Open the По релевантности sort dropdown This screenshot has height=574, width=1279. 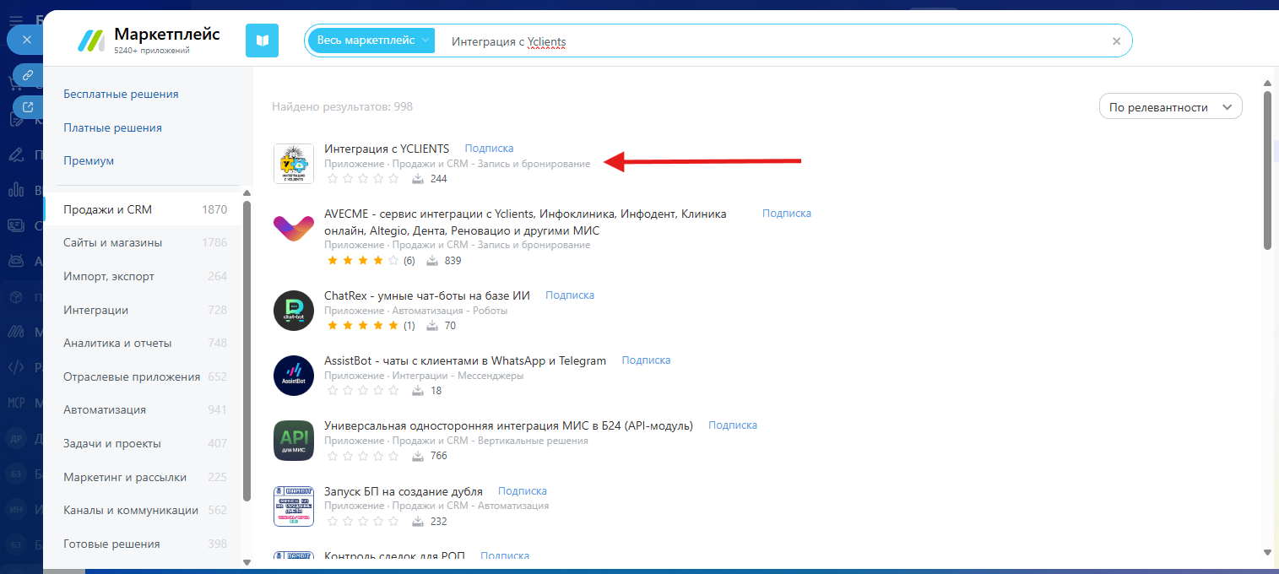click(x=1170, y=107)
